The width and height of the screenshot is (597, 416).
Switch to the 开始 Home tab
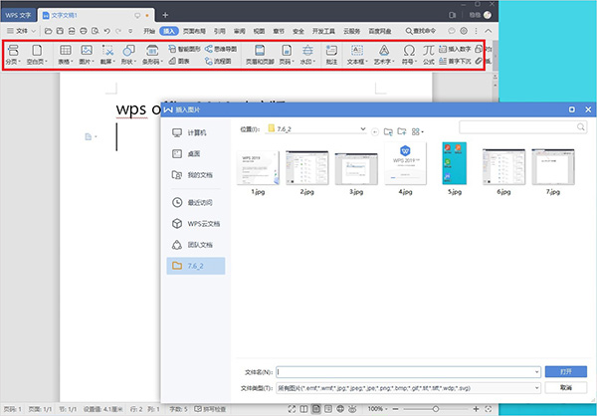149,31
